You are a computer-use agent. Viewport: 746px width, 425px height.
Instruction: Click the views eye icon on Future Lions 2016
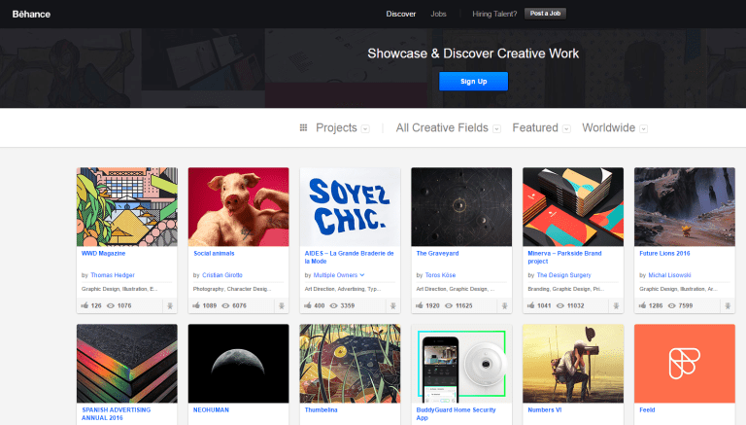click(x=672, y=306)
